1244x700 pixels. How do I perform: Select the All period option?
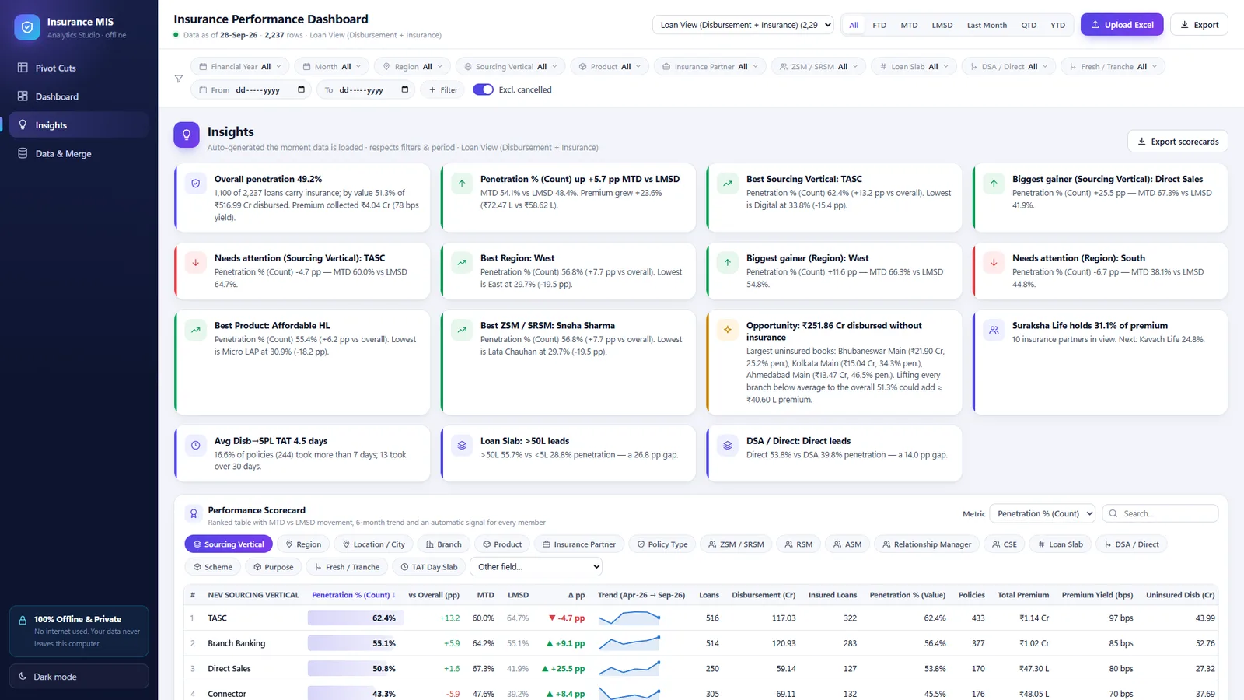pyautogui.click(x=854, y=25)
